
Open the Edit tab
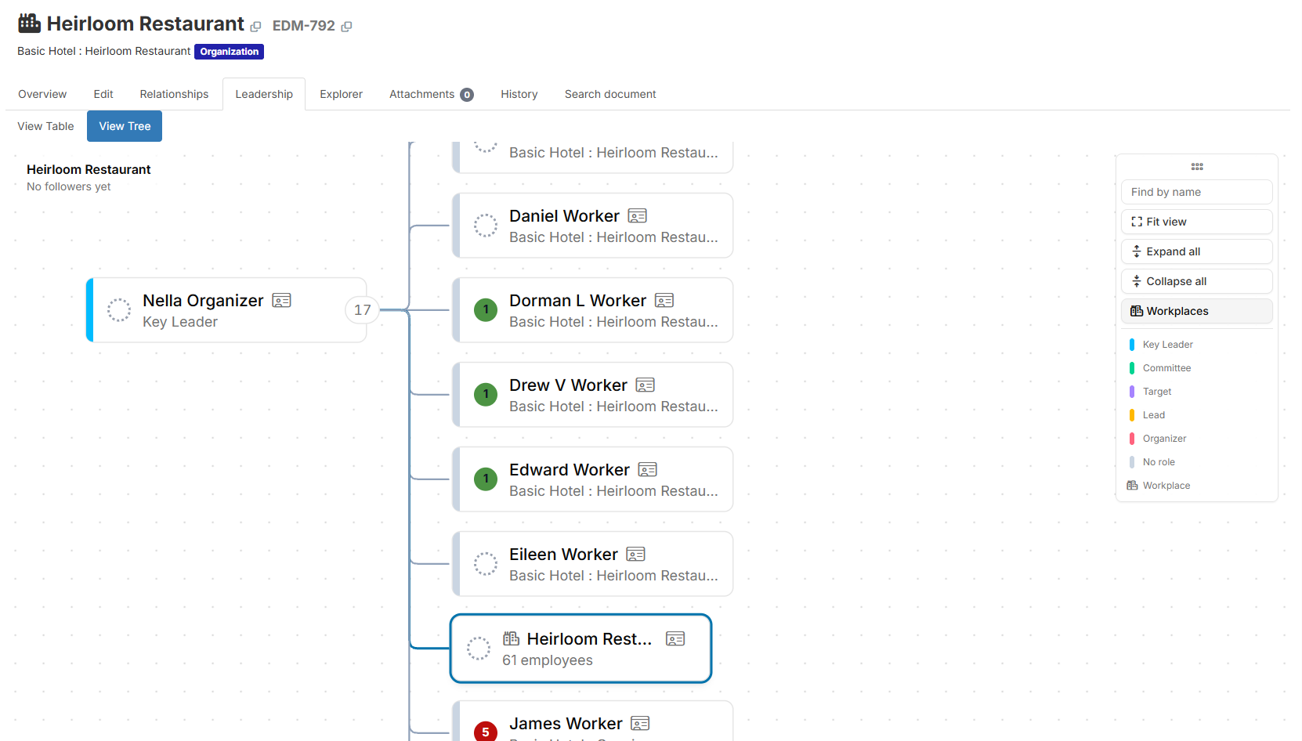coord(103,94)
